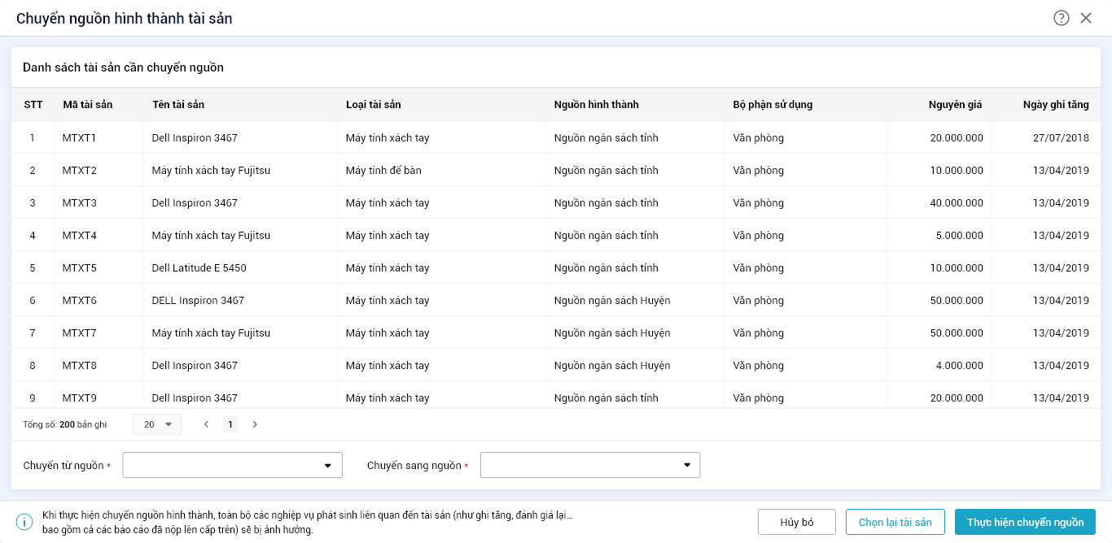Open the 20 records per page dropdown
The width and height of the screenshot is (1112, 543).
pyautogui.click(x=157, y=424)
